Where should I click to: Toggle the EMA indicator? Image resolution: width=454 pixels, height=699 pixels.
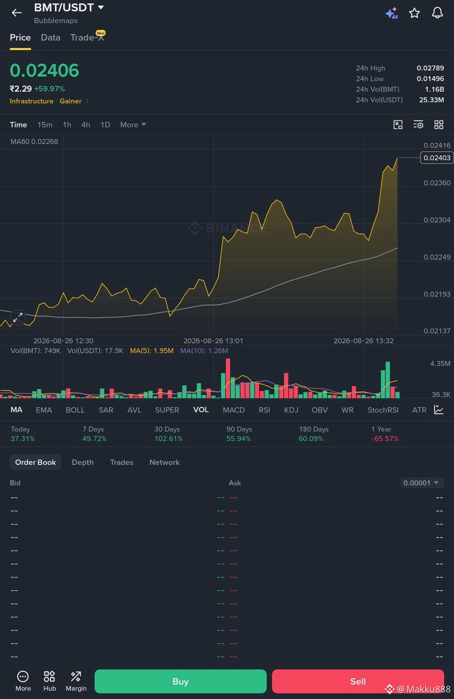coord(44,410)
